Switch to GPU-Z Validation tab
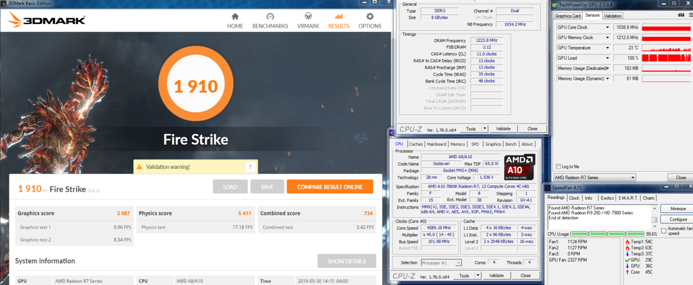This screenshot has height=285, width=693. [x=613, y=16]
